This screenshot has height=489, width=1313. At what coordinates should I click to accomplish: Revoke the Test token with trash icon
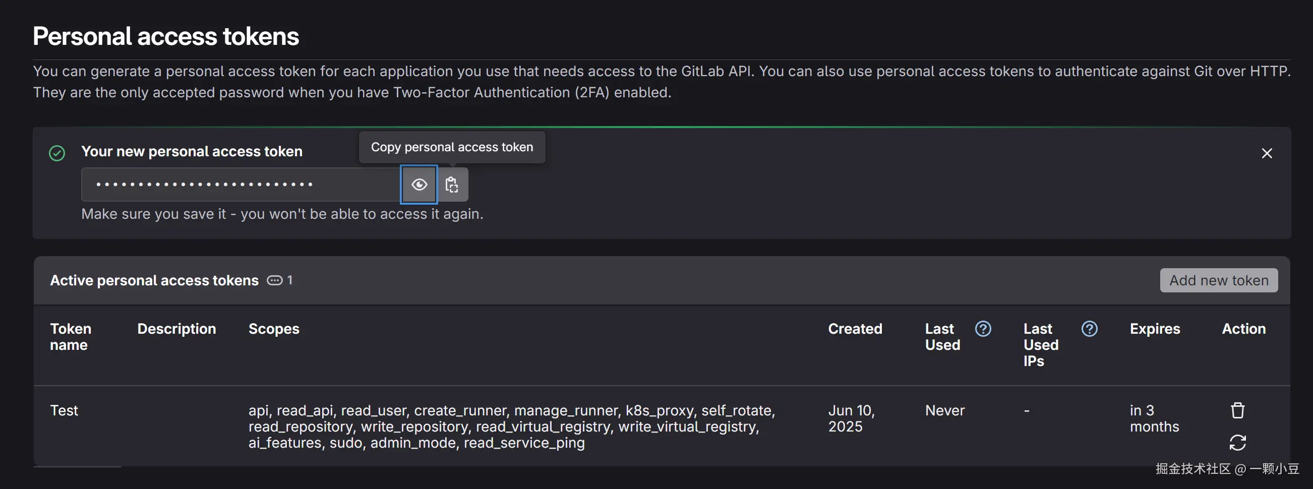pos(1237,410)
